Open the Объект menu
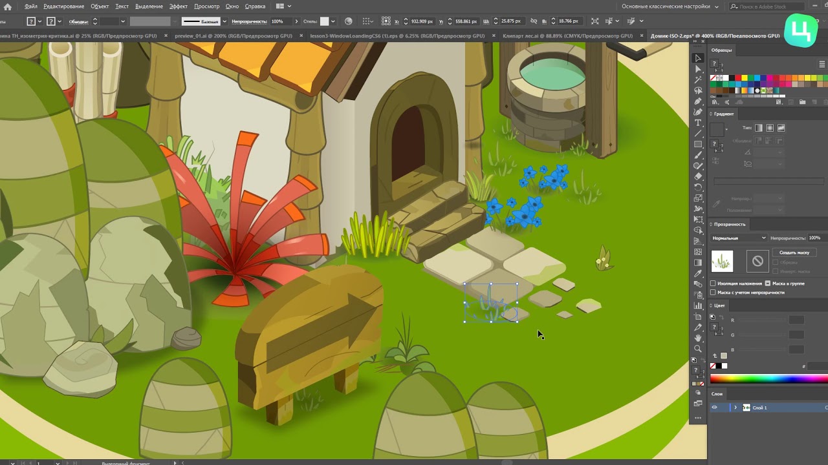 100,6
